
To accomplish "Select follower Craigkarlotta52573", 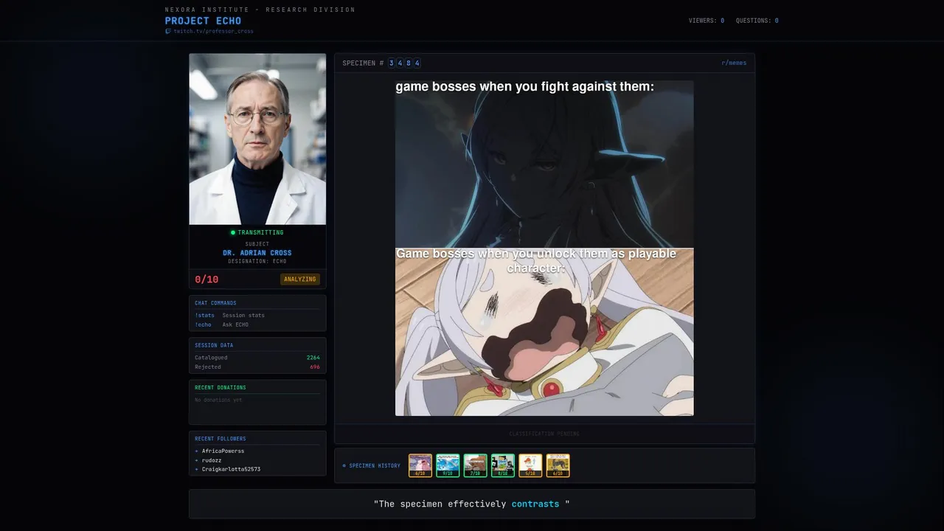I will (x=231, y=469).
